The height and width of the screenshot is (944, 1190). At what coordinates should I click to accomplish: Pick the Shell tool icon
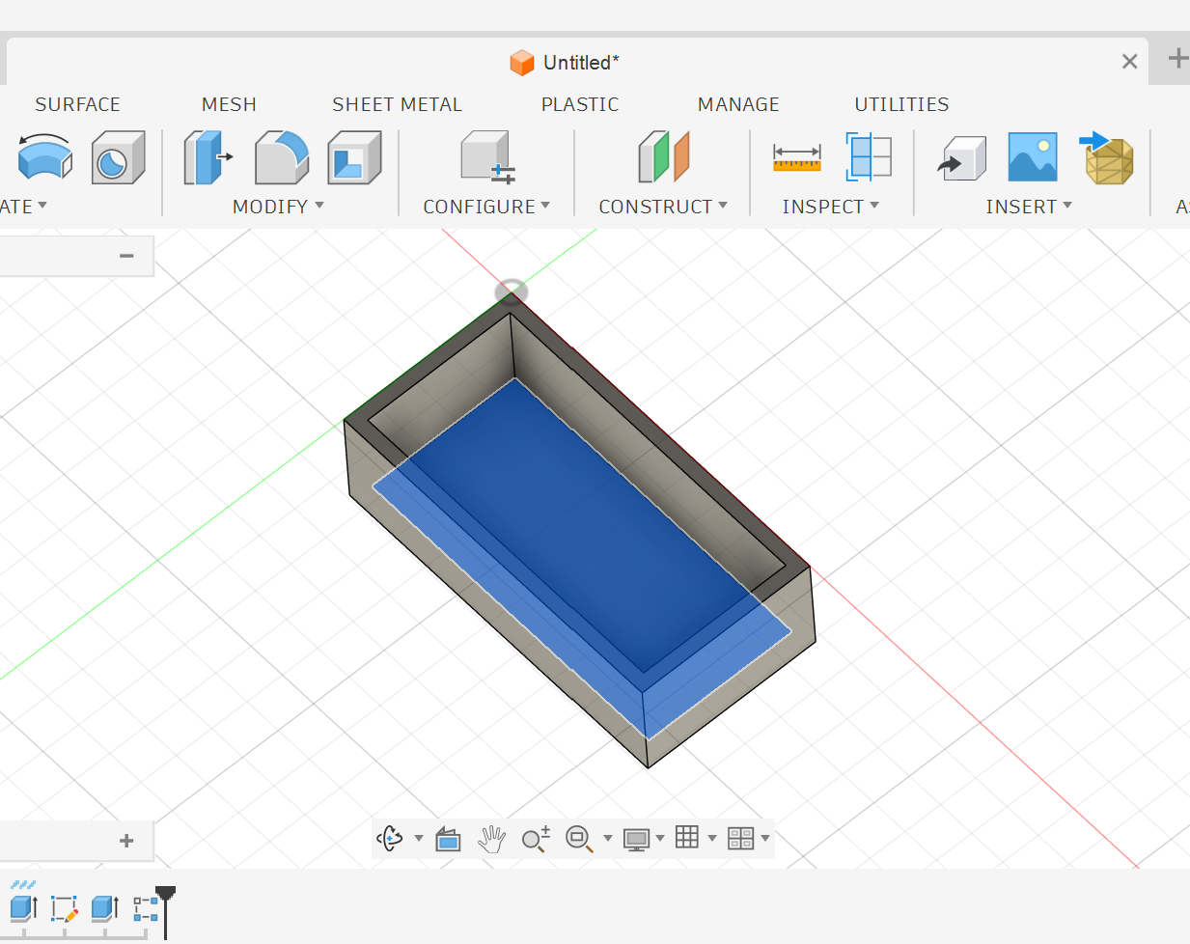354,157
